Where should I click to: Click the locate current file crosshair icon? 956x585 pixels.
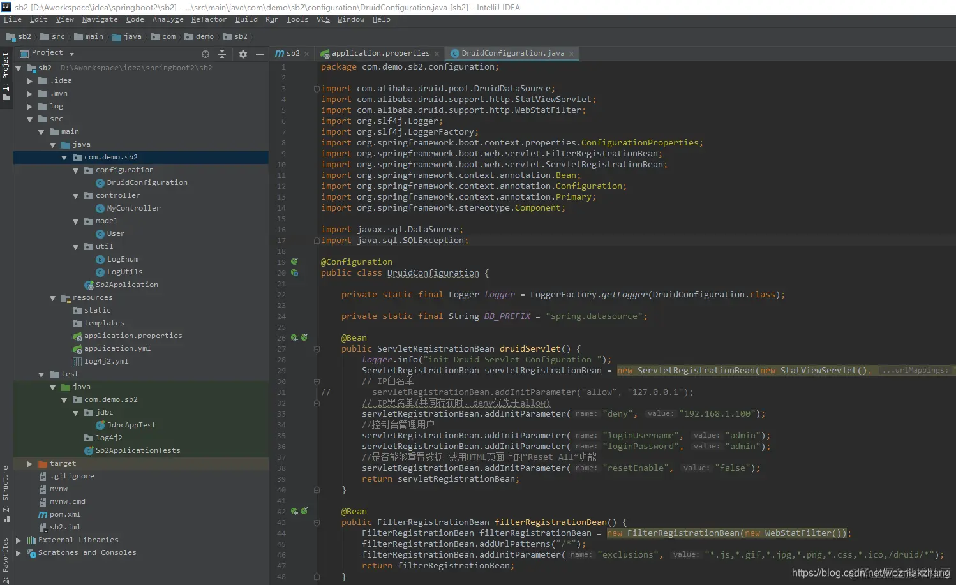[x=205, y=54]
